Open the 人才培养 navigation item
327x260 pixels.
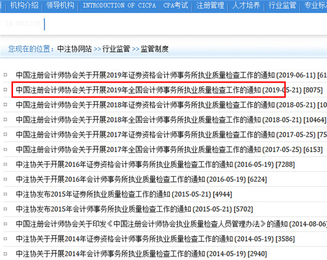246,5
